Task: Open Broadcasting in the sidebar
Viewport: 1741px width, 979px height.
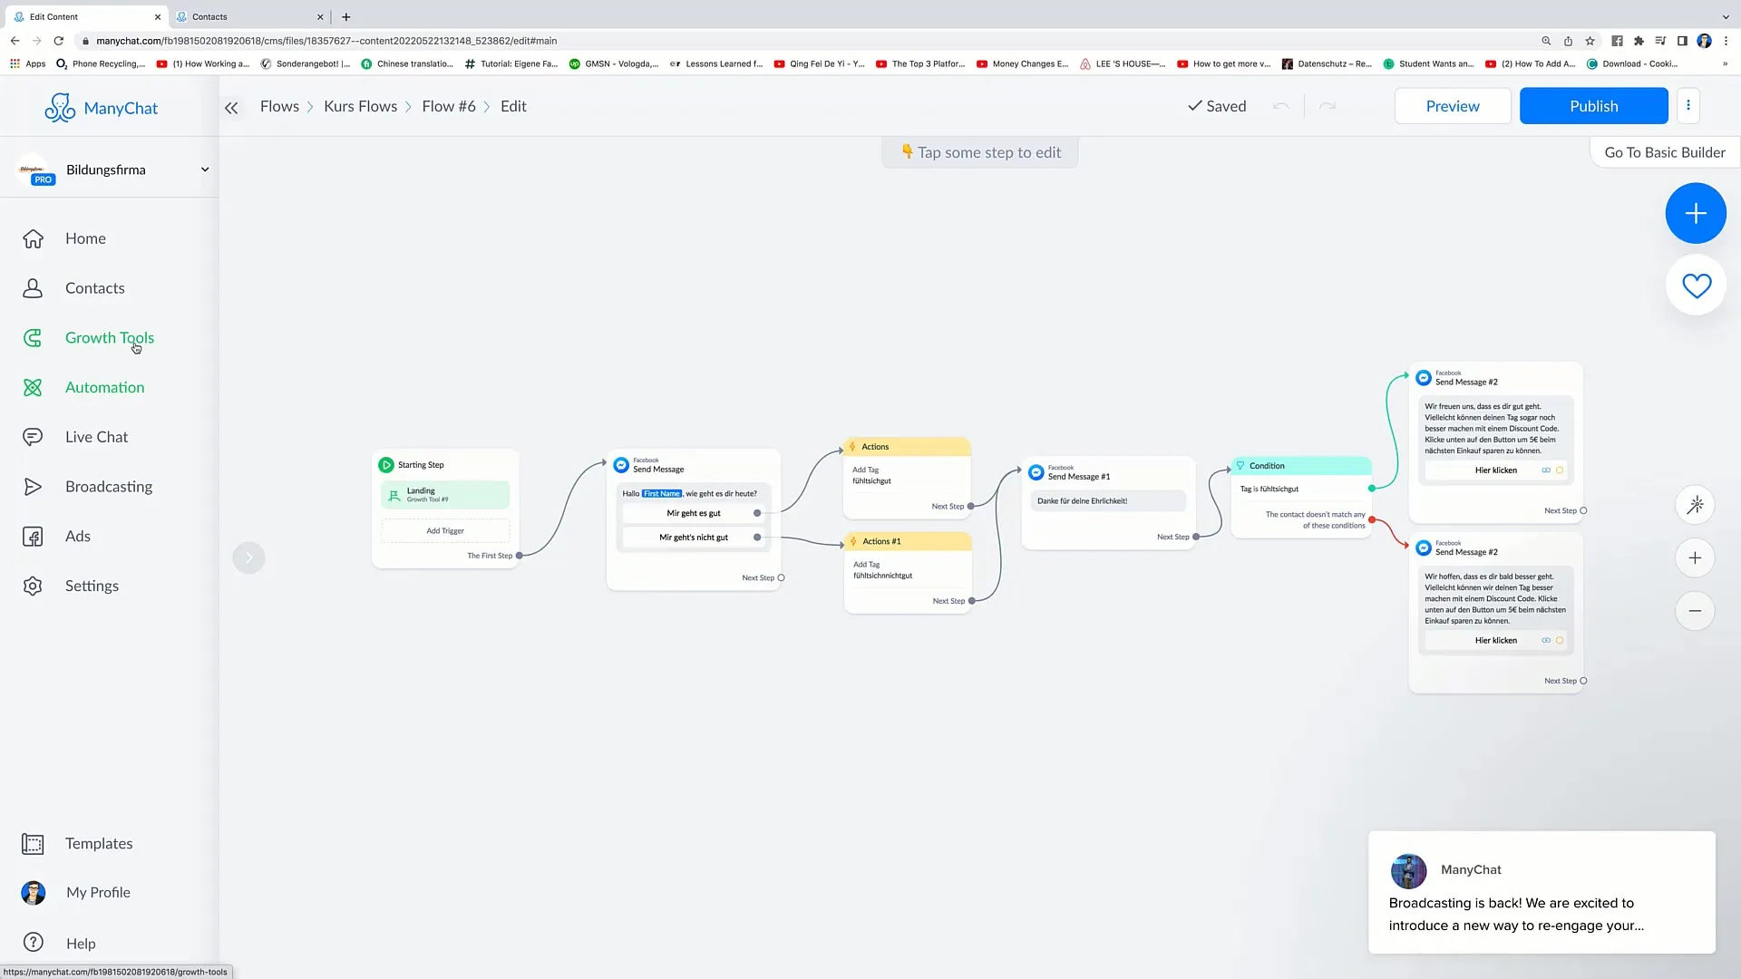Action: (x=108, y=487)
